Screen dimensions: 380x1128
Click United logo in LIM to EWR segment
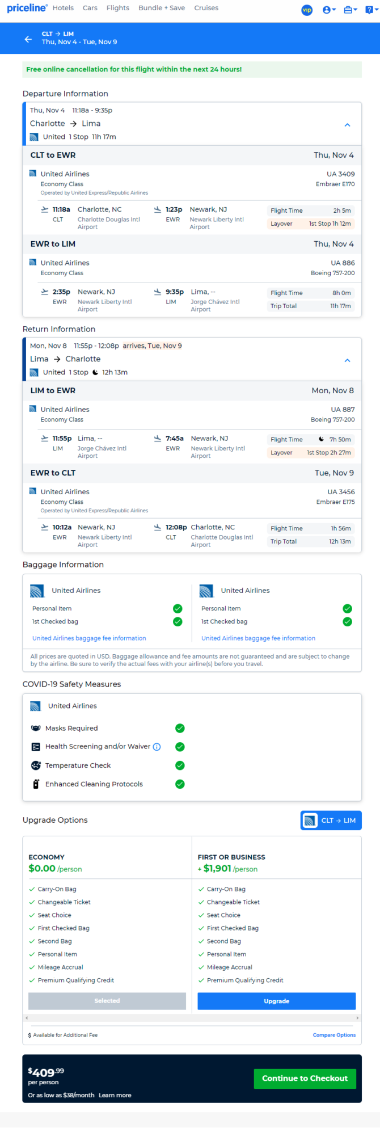click(x=33, y=409)
